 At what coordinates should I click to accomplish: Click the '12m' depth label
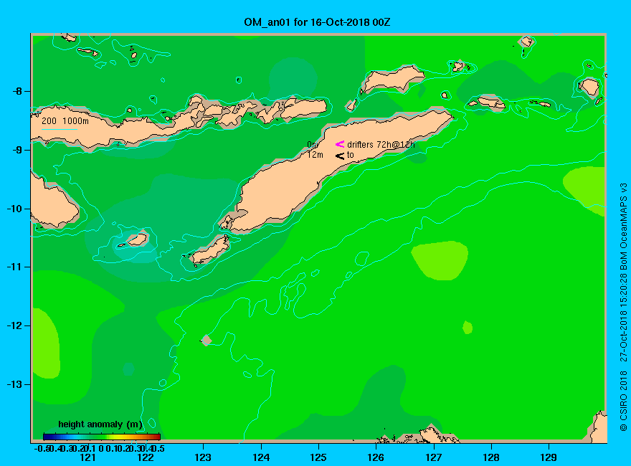pyautogui.click(x=315, y=155)
